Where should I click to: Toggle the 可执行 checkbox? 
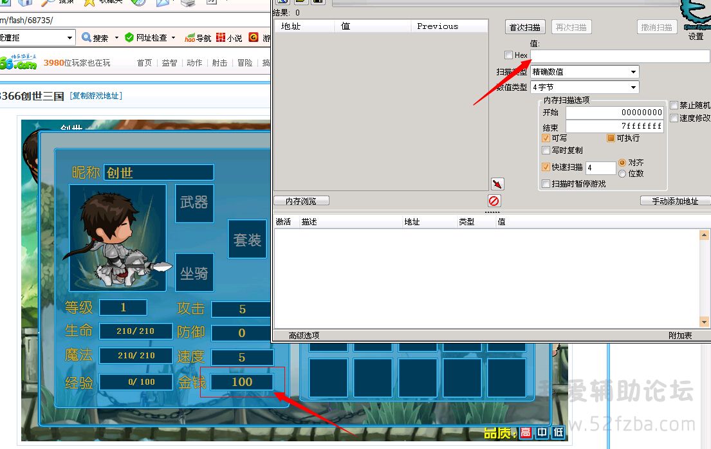(611, 138)
